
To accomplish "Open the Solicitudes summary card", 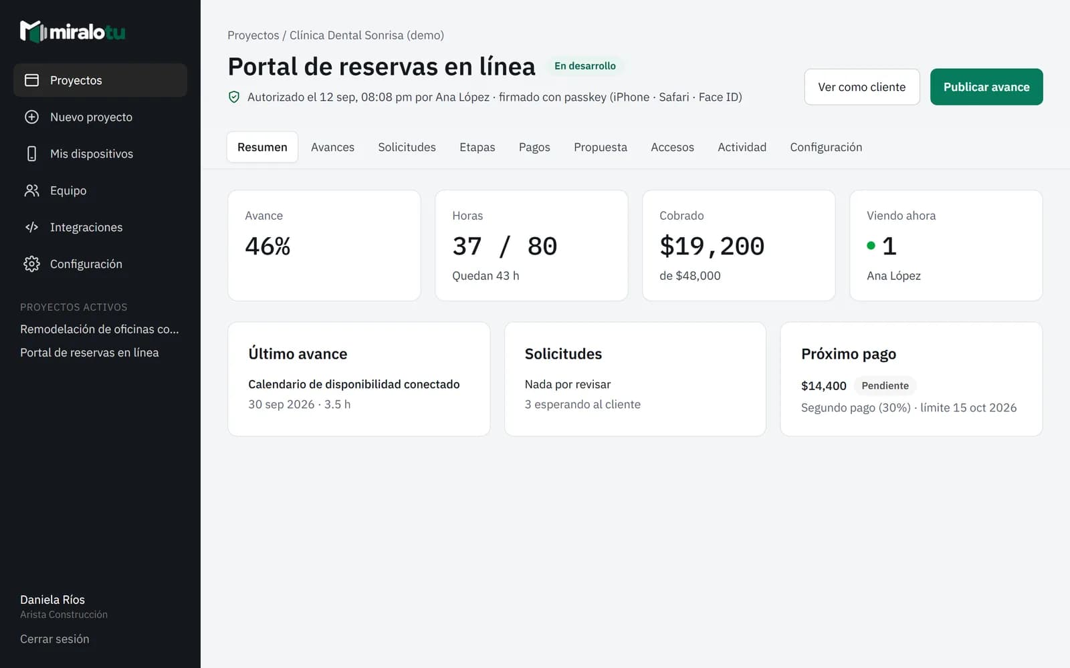I will 635,379.
